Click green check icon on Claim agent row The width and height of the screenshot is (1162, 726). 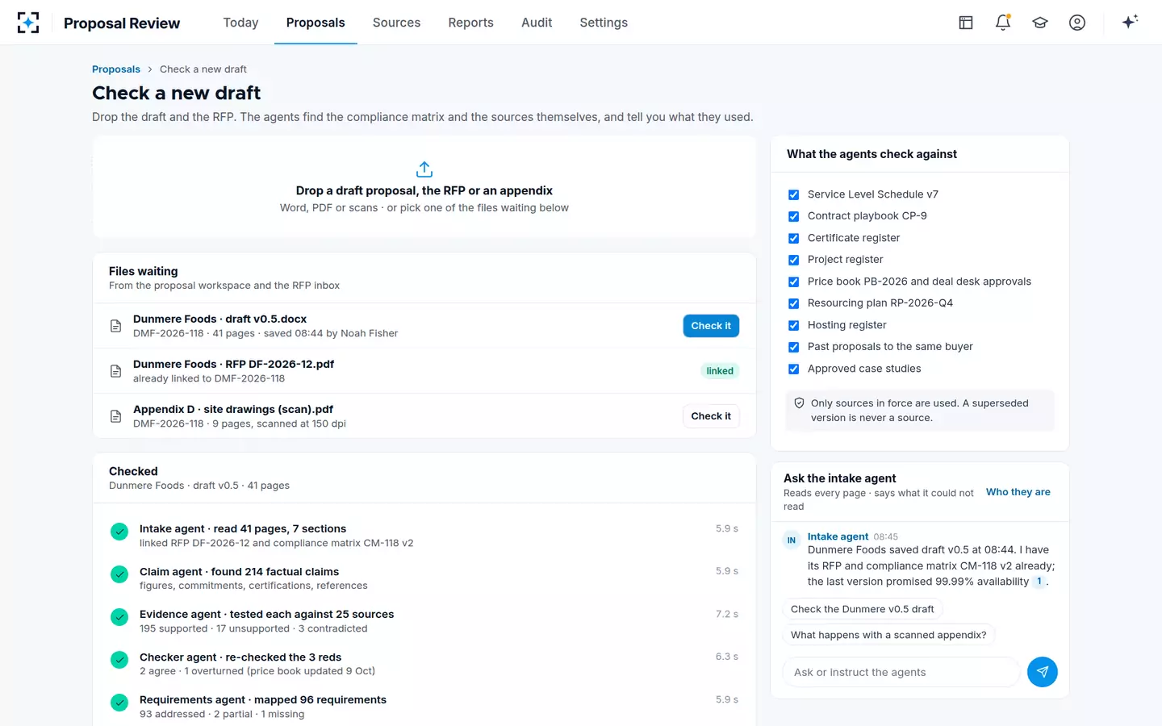119,574
